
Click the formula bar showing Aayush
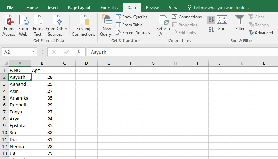coord(182,52)
